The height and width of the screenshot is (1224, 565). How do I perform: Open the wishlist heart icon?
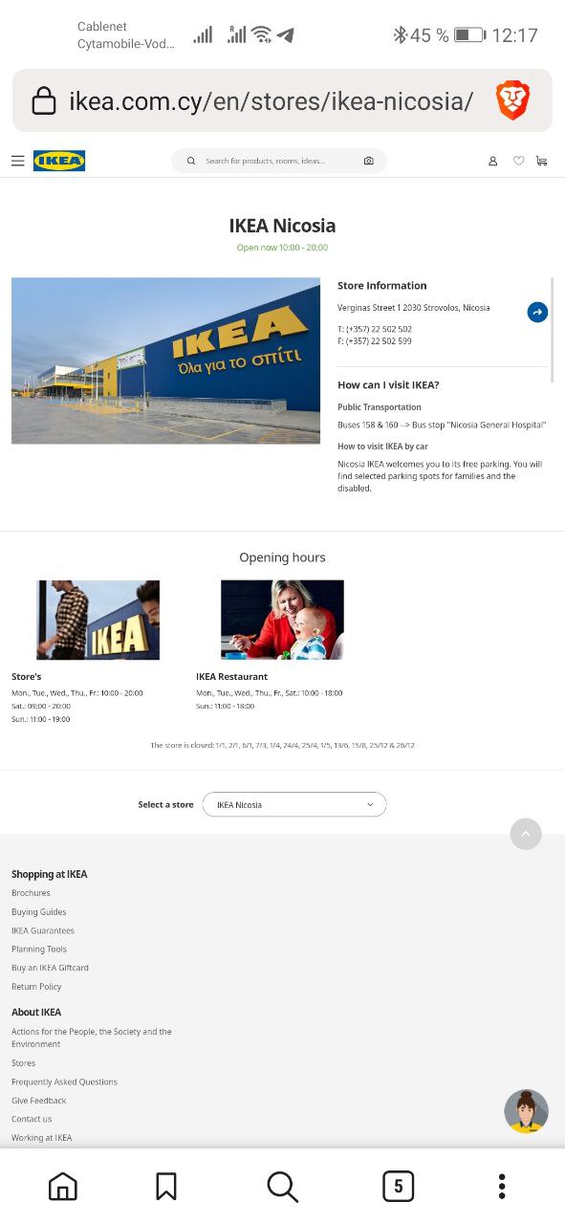[518, 161]
